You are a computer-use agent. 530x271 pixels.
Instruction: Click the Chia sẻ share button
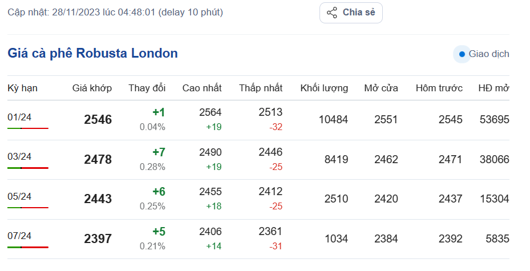pyautogui.click(x=351, y=13)
